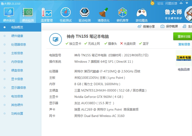Go to 显卡信息 graphics card section
The height and width of the screenshot is (136, 192).
17,79
